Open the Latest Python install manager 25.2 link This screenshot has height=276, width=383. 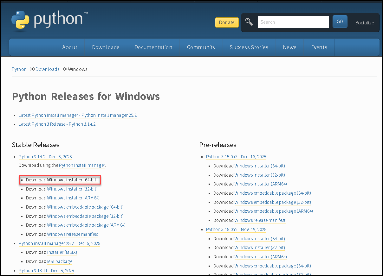coord(78,115)
